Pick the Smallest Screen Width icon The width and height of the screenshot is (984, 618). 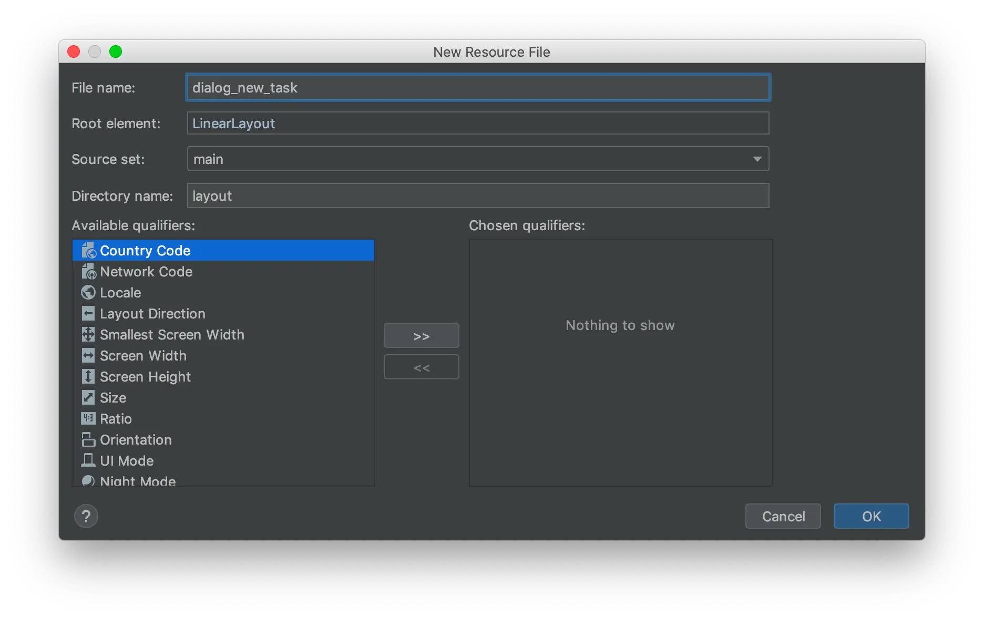88,335
